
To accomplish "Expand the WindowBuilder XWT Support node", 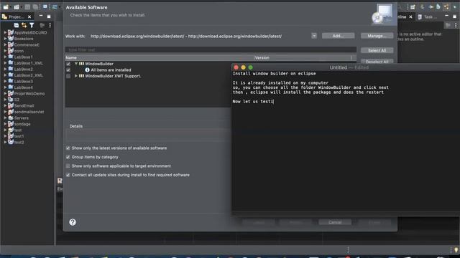I will (76, 76).
